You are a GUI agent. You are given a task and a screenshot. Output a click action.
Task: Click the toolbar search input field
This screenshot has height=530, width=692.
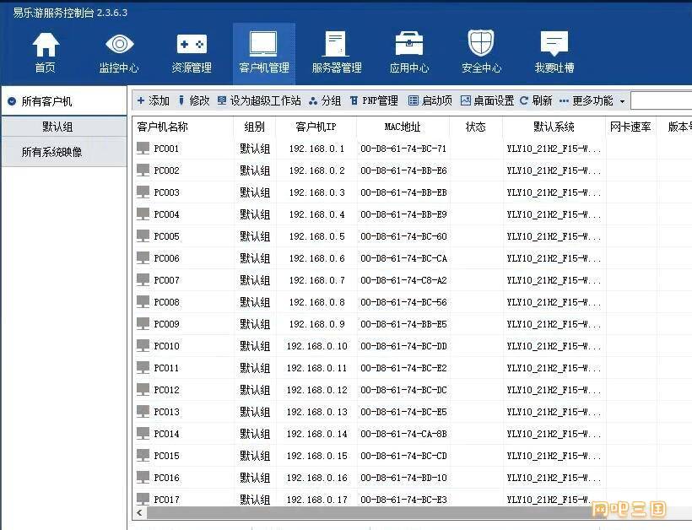click(x=661, y=100)
